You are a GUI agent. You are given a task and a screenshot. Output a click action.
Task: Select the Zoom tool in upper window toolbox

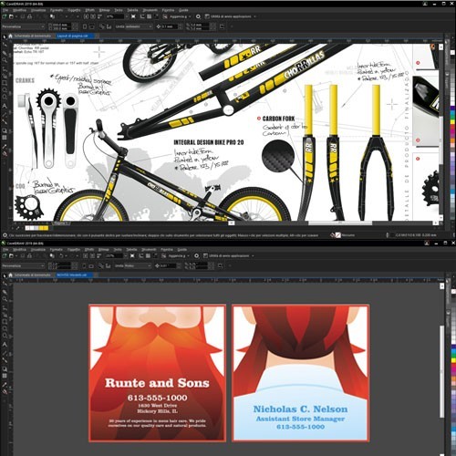[x=5, y=60]
